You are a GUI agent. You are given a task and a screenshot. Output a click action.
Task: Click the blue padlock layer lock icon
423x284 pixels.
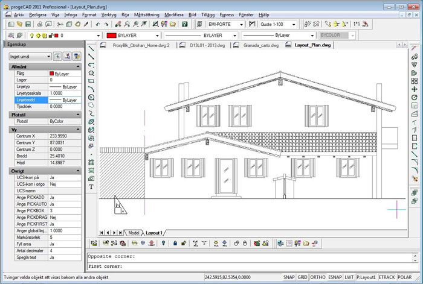coord(175,244)
